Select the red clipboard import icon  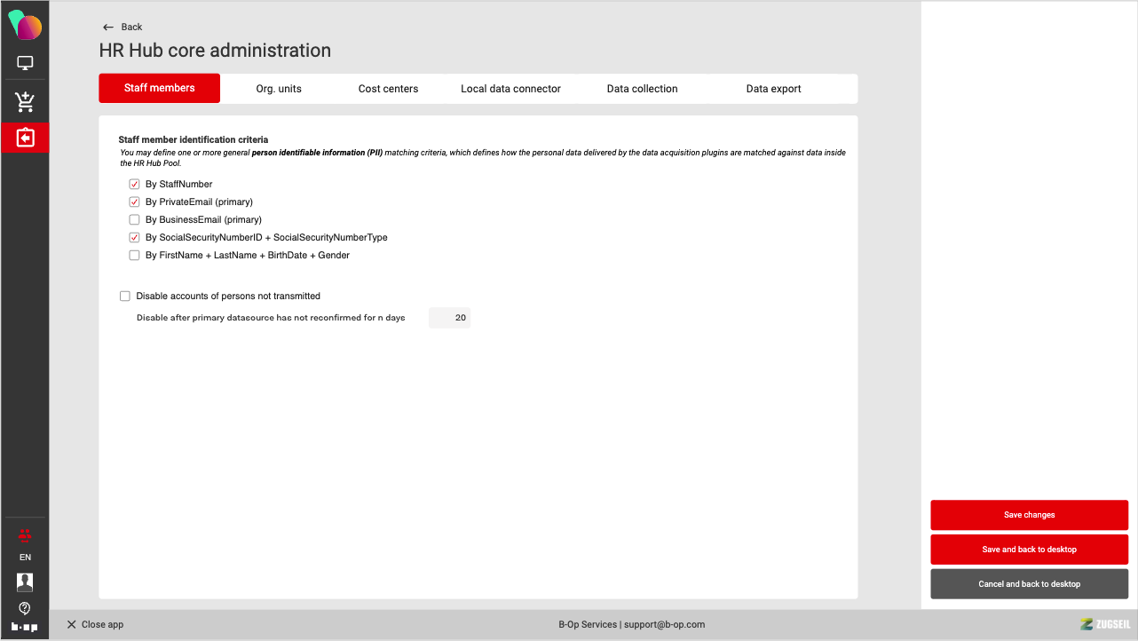coord(25,138)
